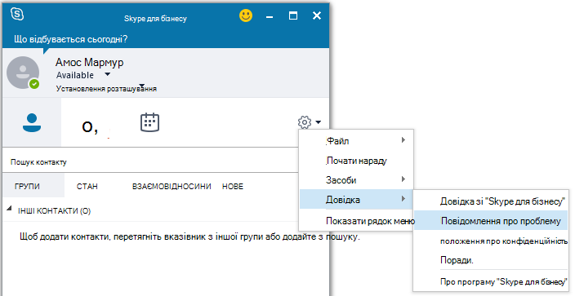Select the Довідка menu item
Image resolution: width=575 pixels, height=296 pixels.
click(x=356, y=199)
